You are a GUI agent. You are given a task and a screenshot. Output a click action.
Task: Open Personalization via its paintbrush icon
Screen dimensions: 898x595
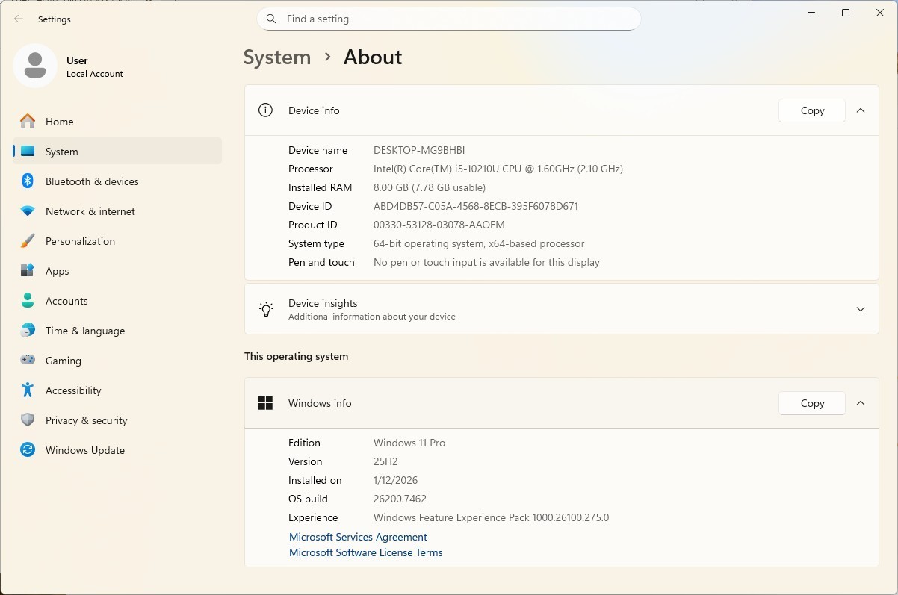tap(28, 241)
